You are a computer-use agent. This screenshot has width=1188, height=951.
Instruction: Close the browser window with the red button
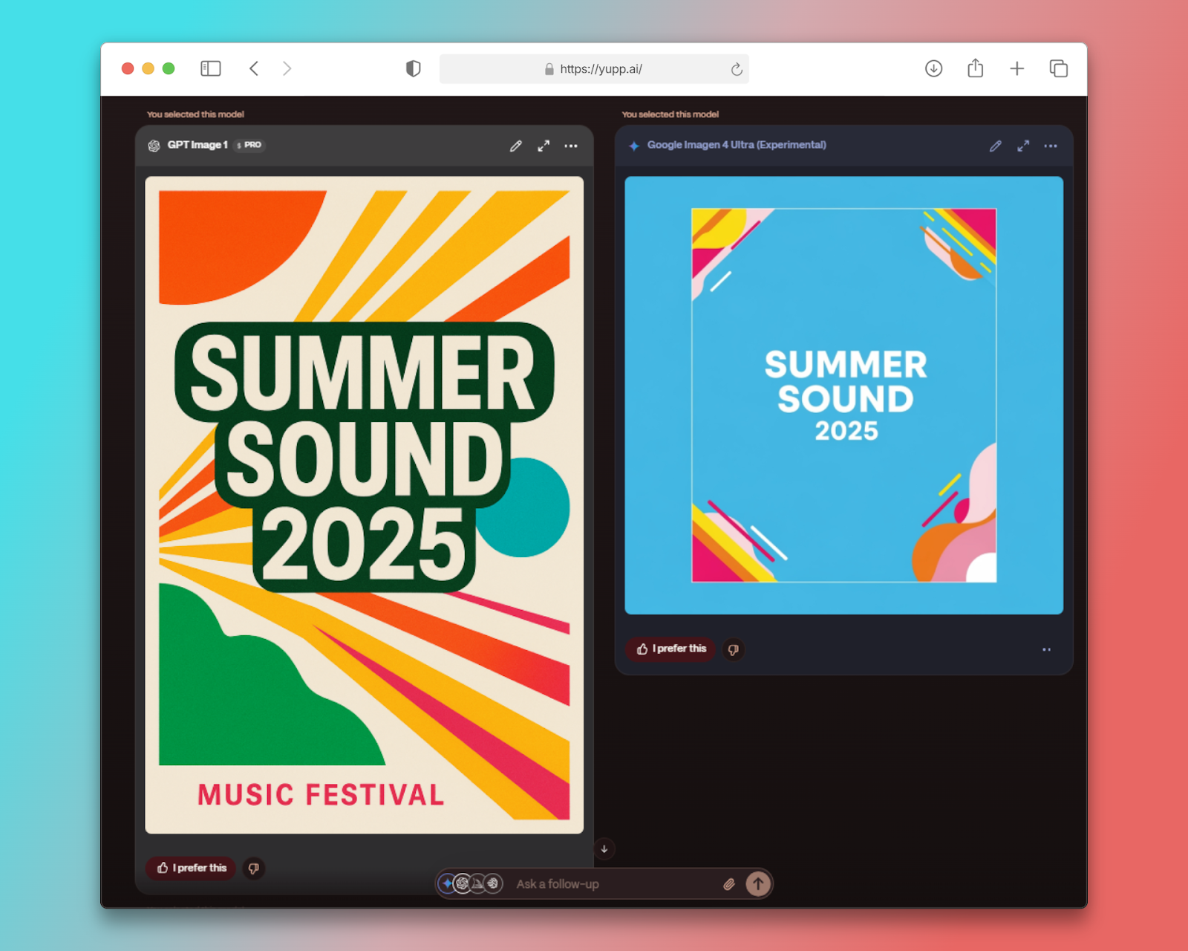tap(128, 69)
